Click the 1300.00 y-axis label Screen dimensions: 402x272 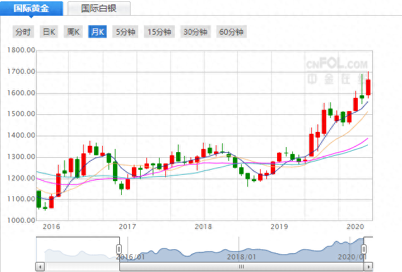click(x=21, y=157)
